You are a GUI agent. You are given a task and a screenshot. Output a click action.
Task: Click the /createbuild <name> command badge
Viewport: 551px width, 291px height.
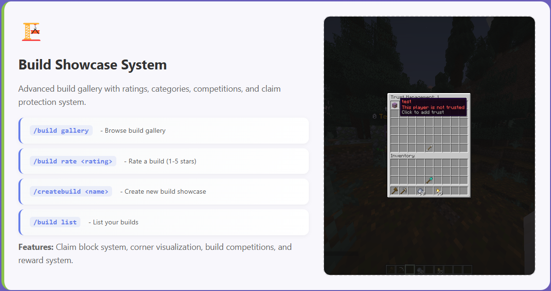pyautogui.click(x=71, y=191)
